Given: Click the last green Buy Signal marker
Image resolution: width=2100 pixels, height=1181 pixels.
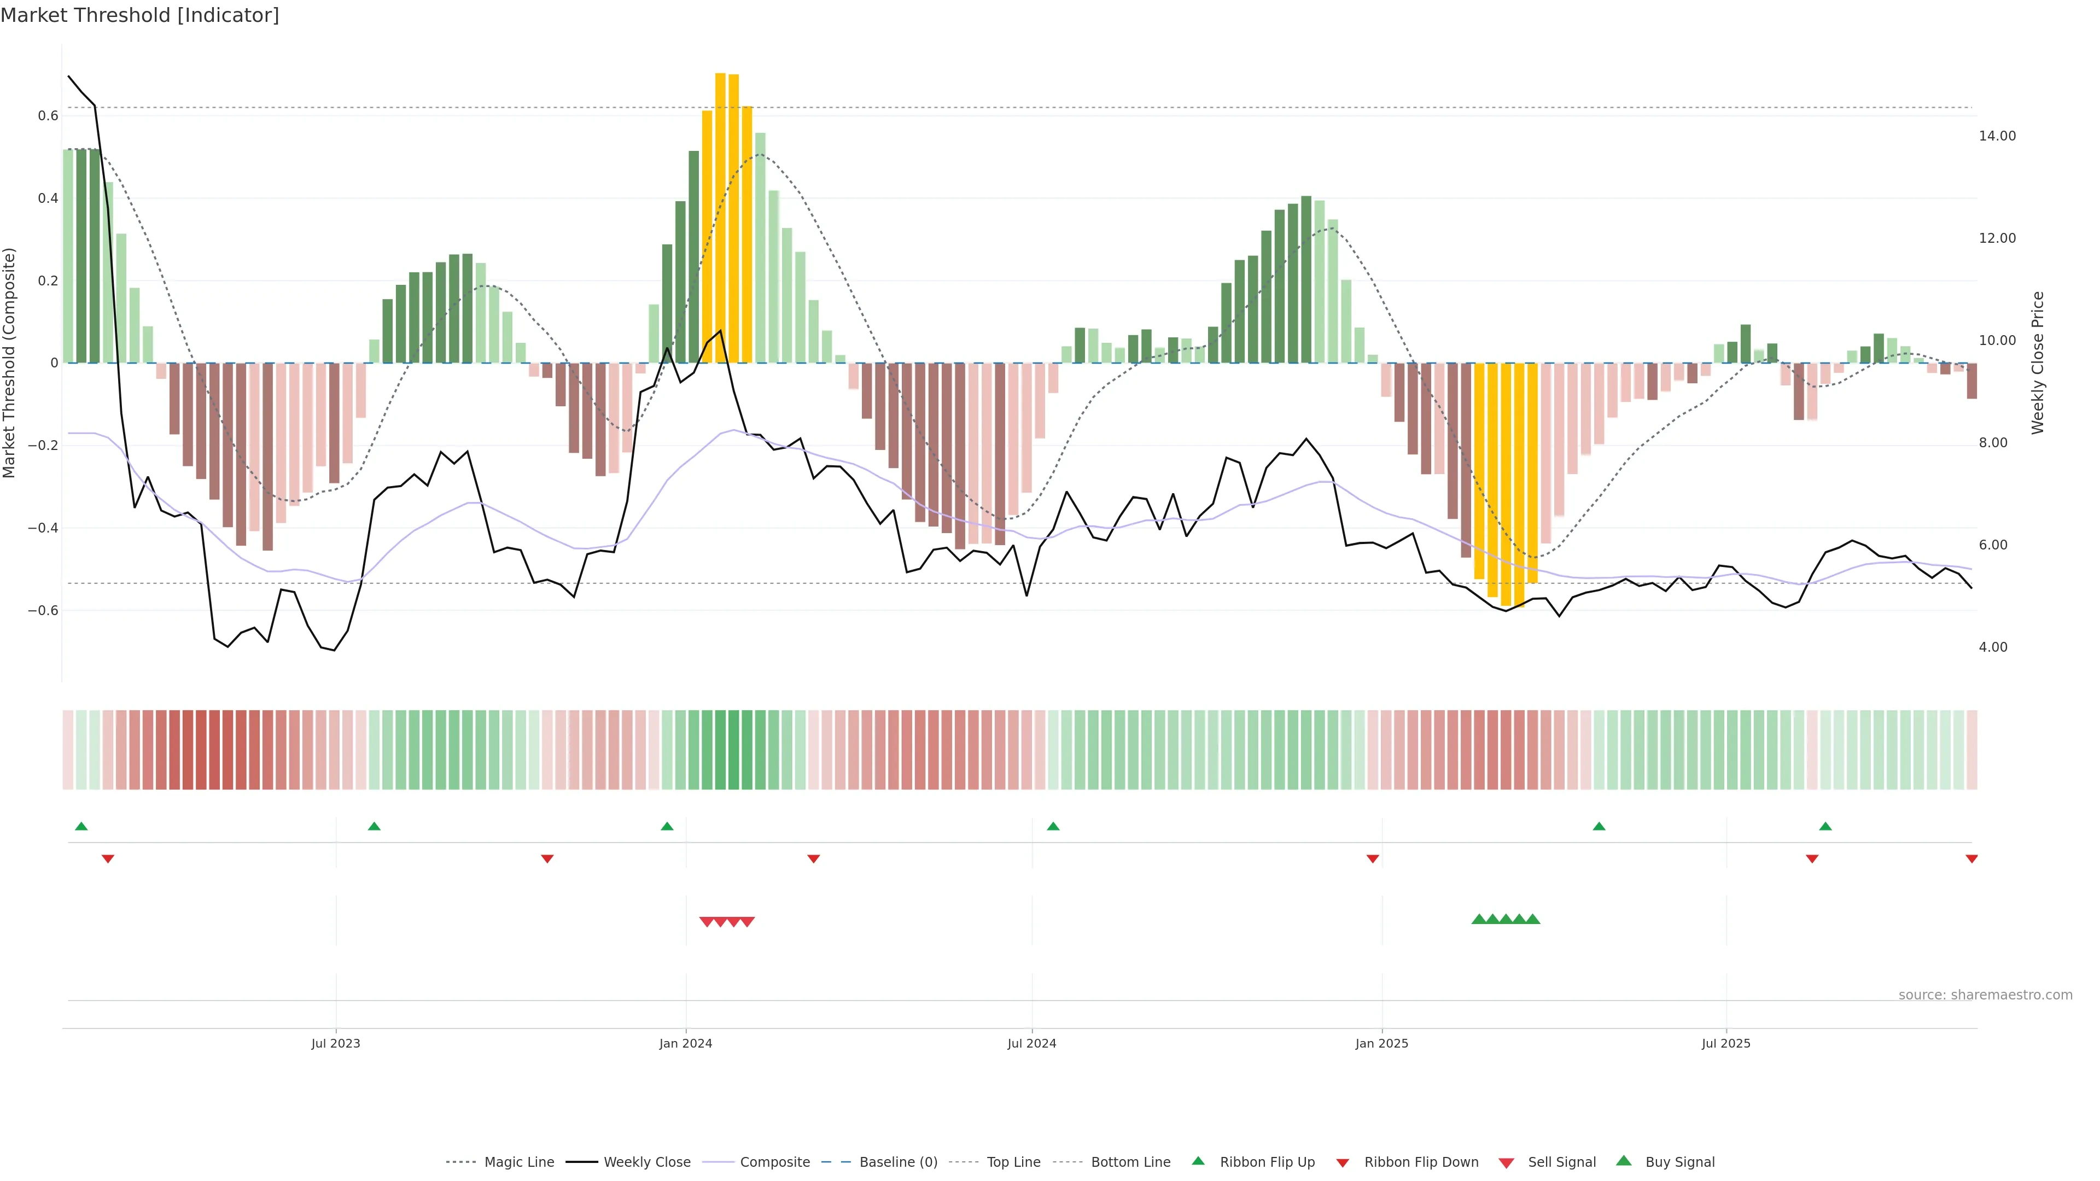Looking at the screenshot, I should click(1532, 919).
